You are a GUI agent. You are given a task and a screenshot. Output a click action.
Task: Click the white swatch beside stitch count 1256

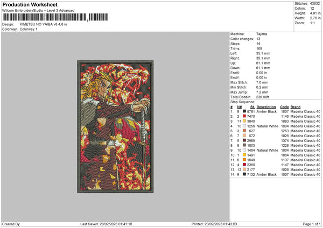click(x=244, y=126)
